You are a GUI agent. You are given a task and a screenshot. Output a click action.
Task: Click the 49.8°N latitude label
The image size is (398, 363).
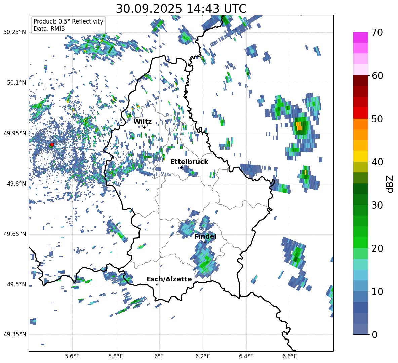[16, 184]
